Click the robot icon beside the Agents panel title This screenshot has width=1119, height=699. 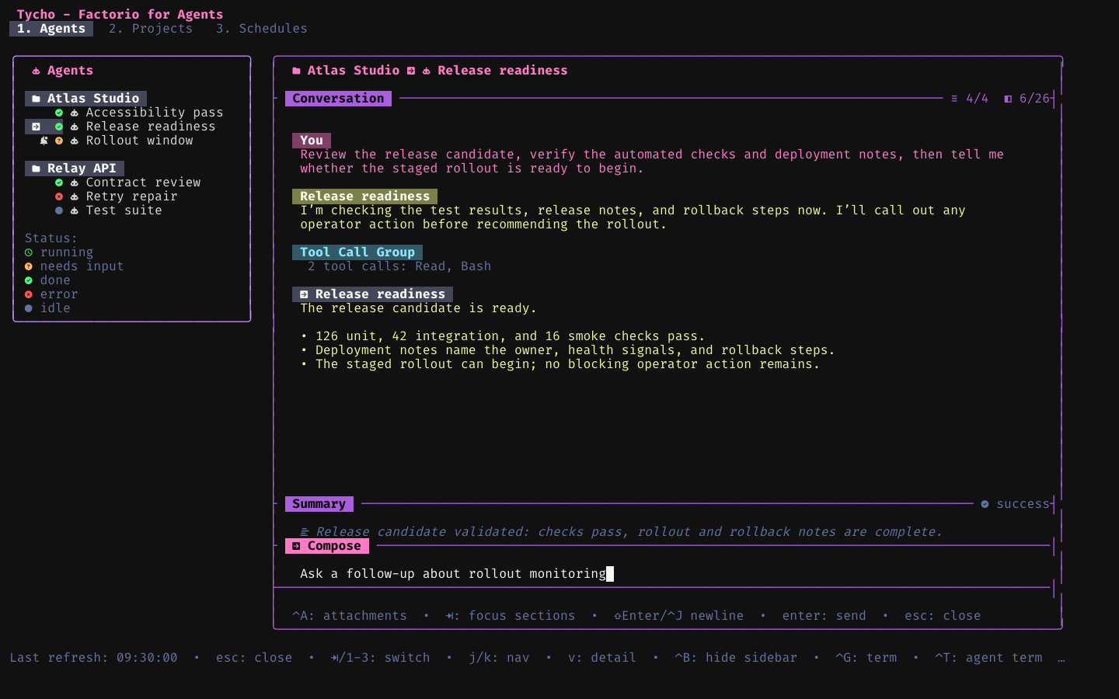pos(36,71)
